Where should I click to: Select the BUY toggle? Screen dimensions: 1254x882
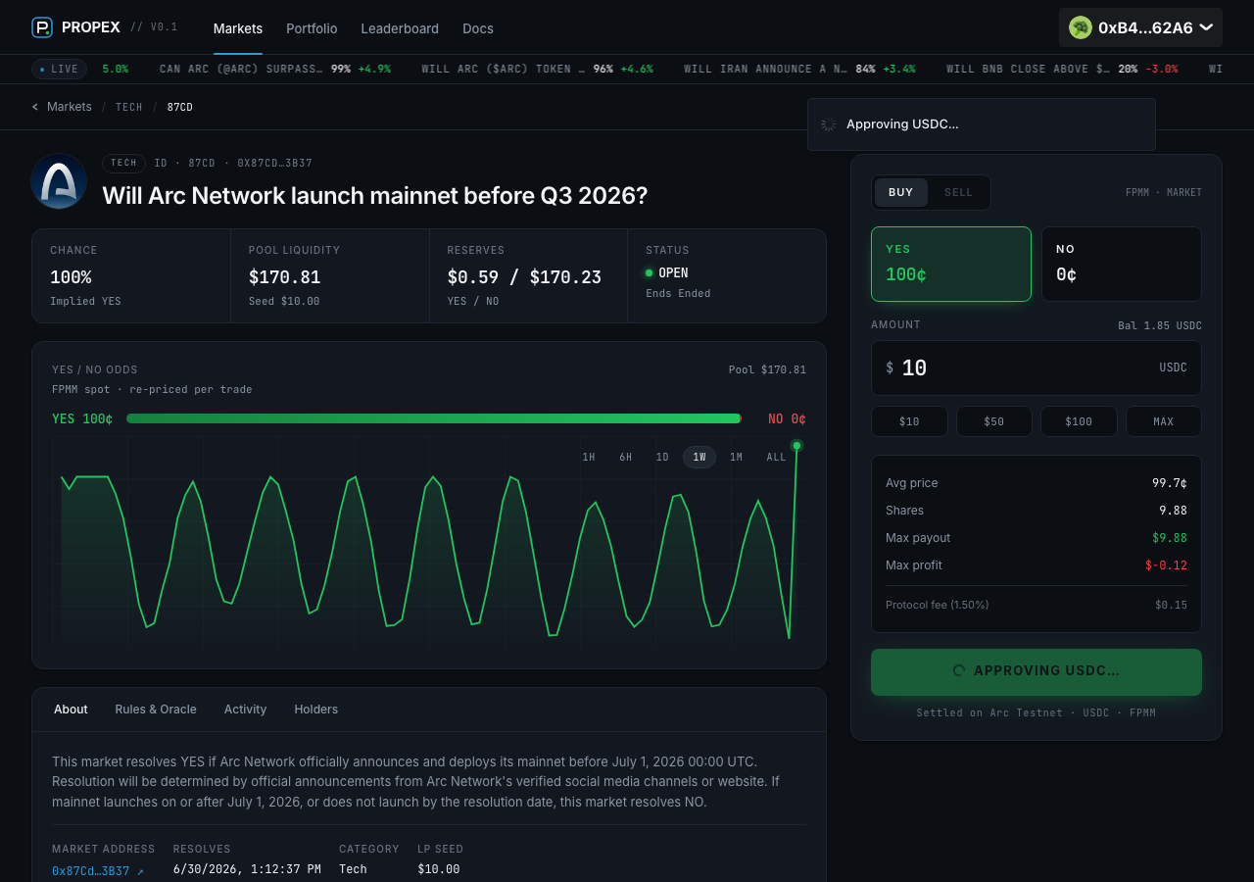pos(901,192)
